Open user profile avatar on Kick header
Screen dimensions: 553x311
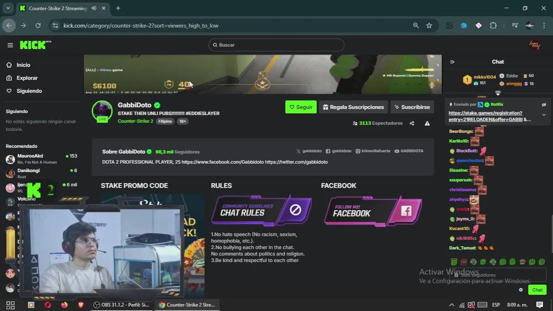click(x=535, y=45)
